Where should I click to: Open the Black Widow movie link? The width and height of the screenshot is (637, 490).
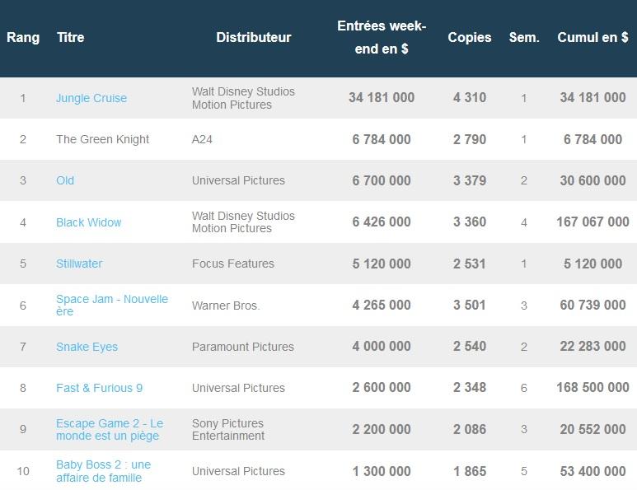pos(88,222)
